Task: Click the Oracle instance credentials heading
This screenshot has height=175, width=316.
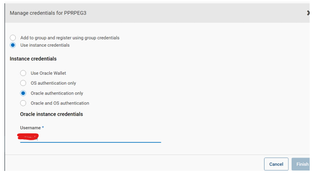Action: [51, 114]
